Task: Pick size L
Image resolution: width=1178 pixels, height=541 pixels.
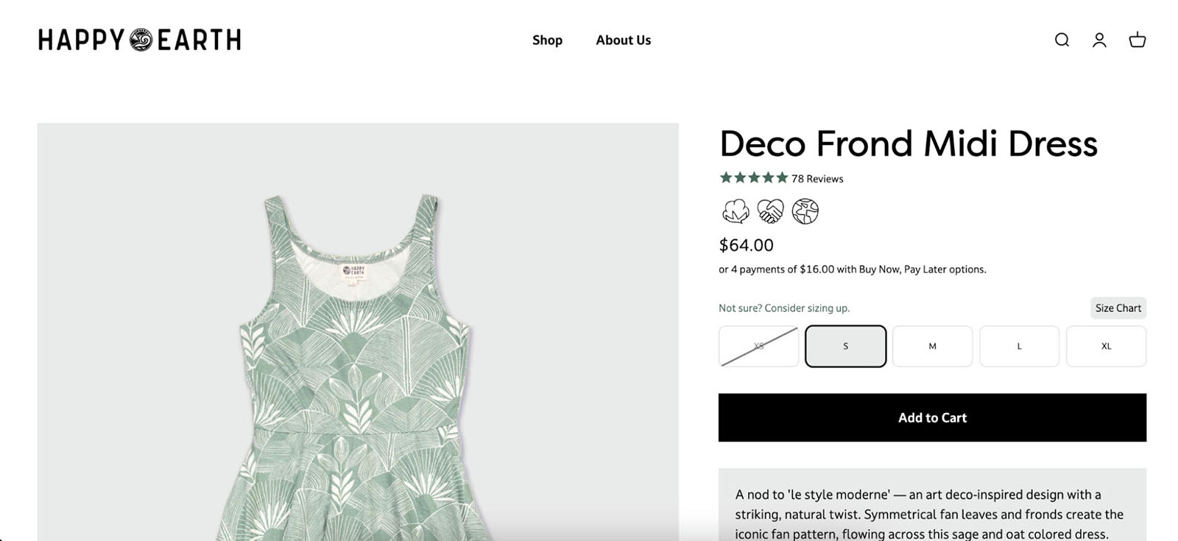Action: (1019, 346)
